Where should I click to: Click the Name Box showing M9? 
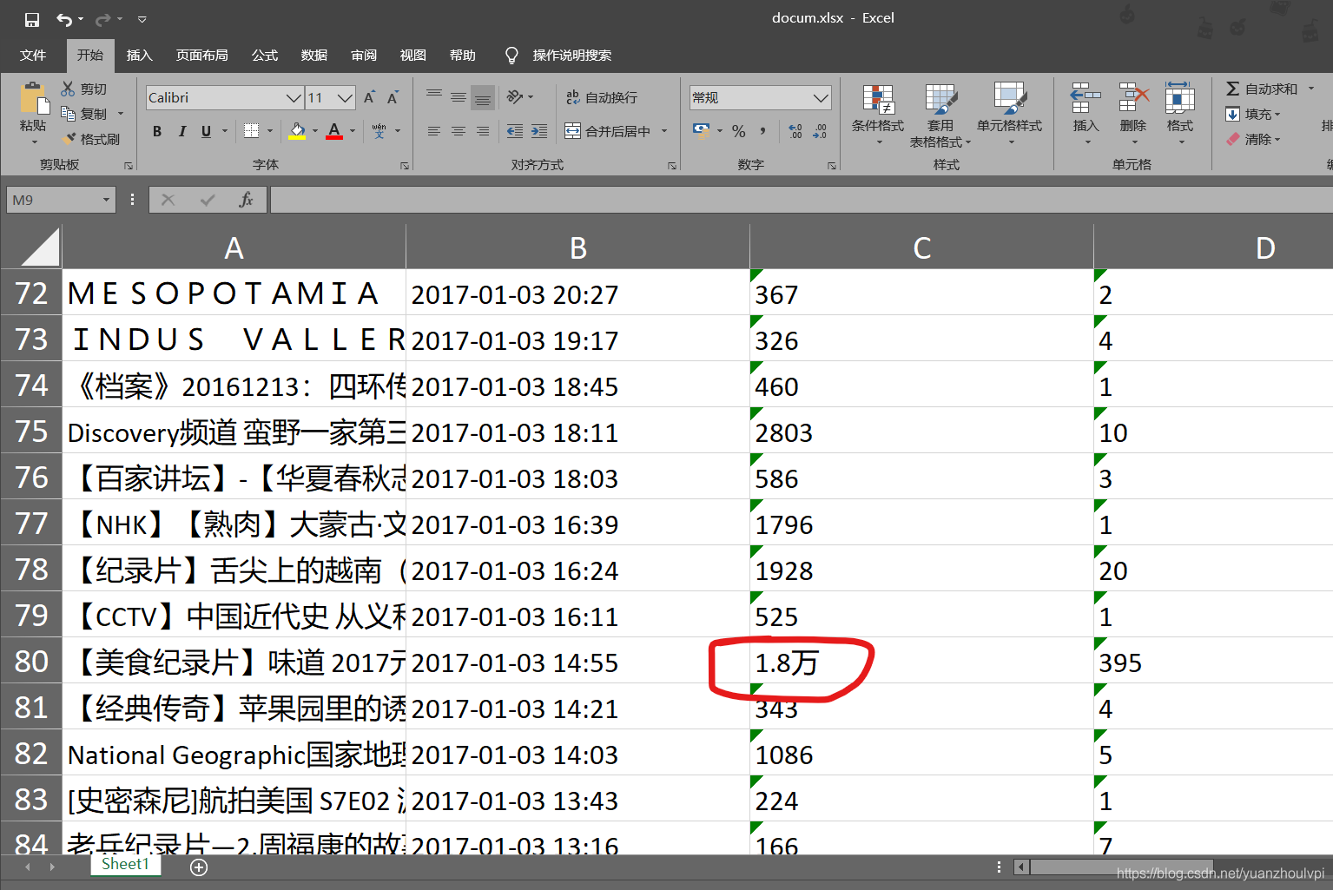pyautogui.click(x=61, y=200)
